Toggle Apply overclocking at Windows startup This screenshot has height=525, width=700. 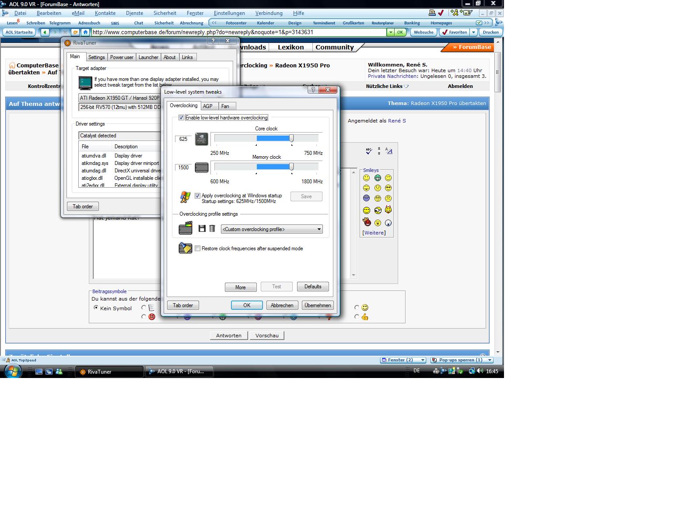click(x=198, y=196)
